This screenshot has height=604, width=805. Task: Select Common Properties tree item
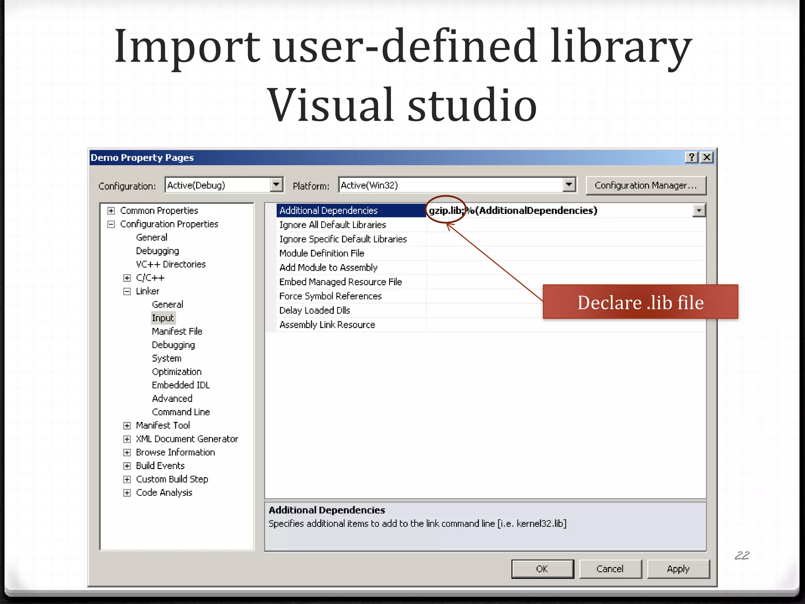coord(159,211)
